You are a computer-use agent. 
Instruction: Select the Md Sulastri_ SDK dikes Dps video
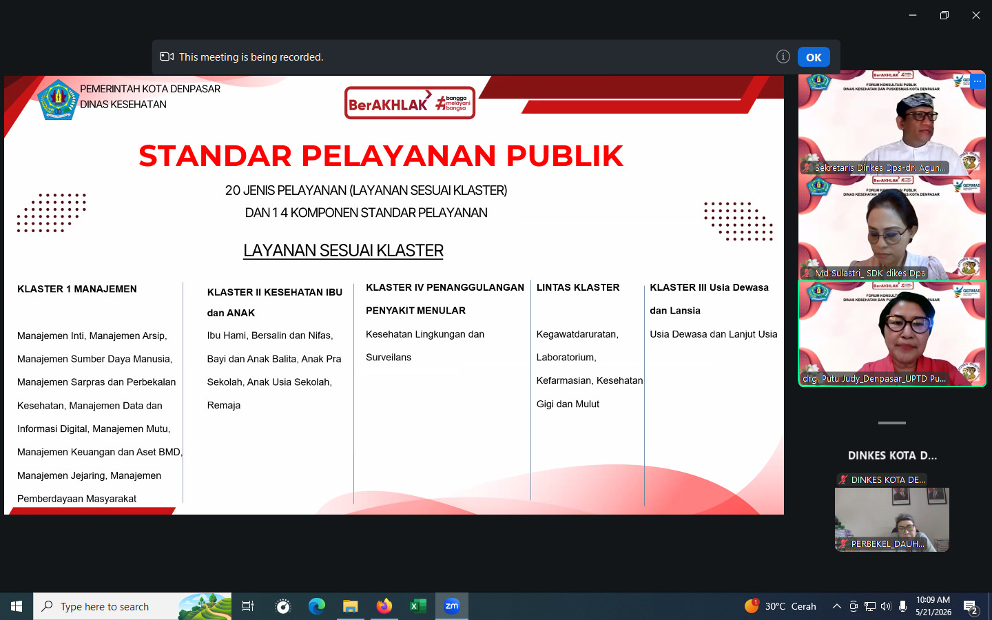tap(892, 228)
